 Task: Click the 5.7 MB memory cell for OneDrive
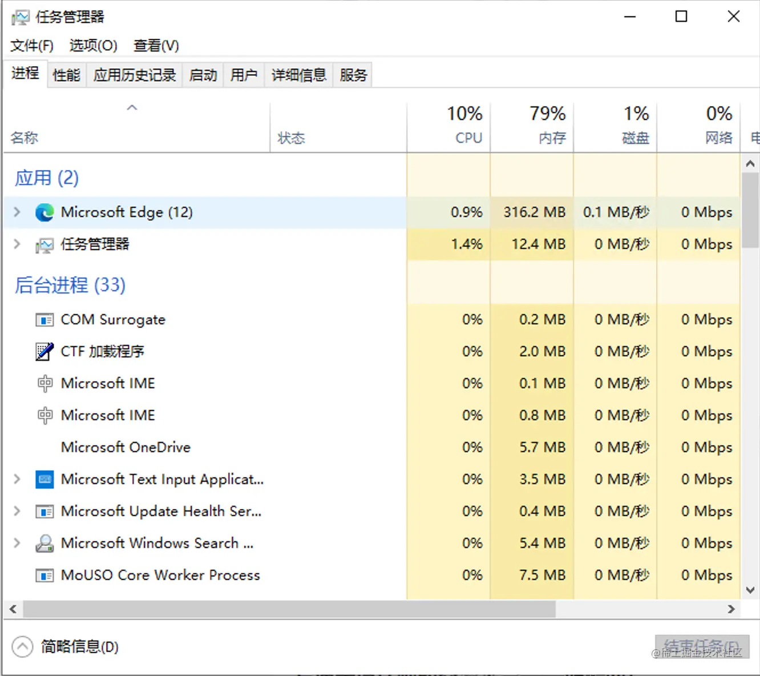tap(532, 448)
